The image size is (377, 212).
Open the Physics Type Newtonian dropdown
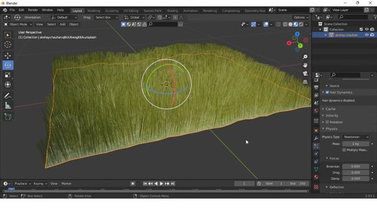click(x=356, y=137)
